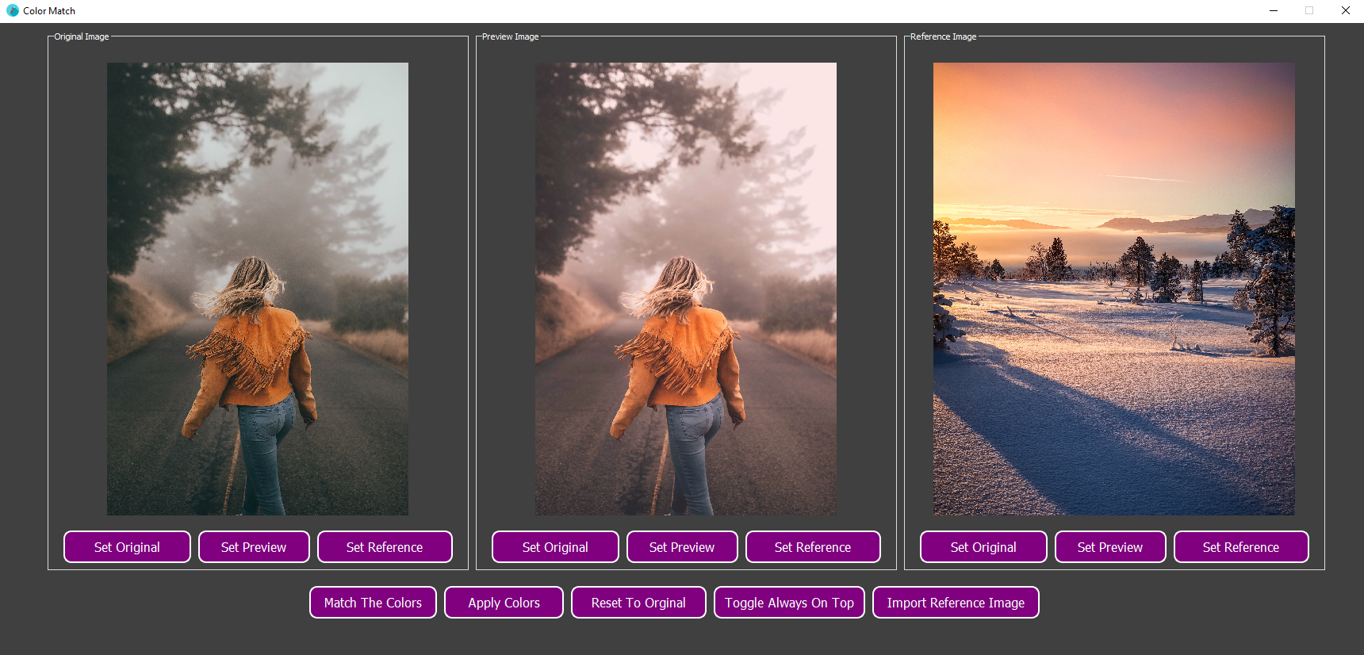
Task: Choose Set Reference in the Reference Image panel
Action: (x=1241, y=547)
